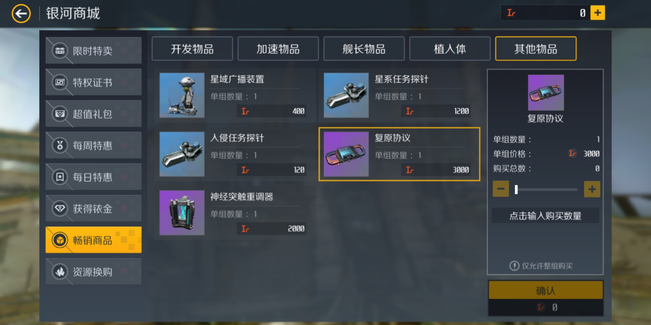Open 每日特惠 daily deals
The height and width of the screenshot is (325, 651).
click(x=93, y=177)
